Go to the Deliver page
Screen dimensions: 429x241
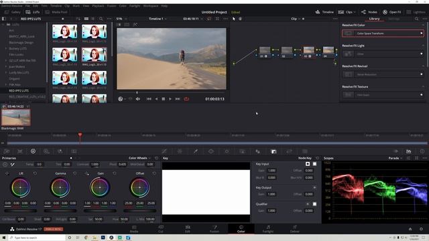pyautogui.click(x=295, y=229)
